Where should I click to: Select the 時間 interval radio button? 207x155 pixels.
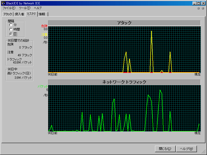click(x=11, y=29)
